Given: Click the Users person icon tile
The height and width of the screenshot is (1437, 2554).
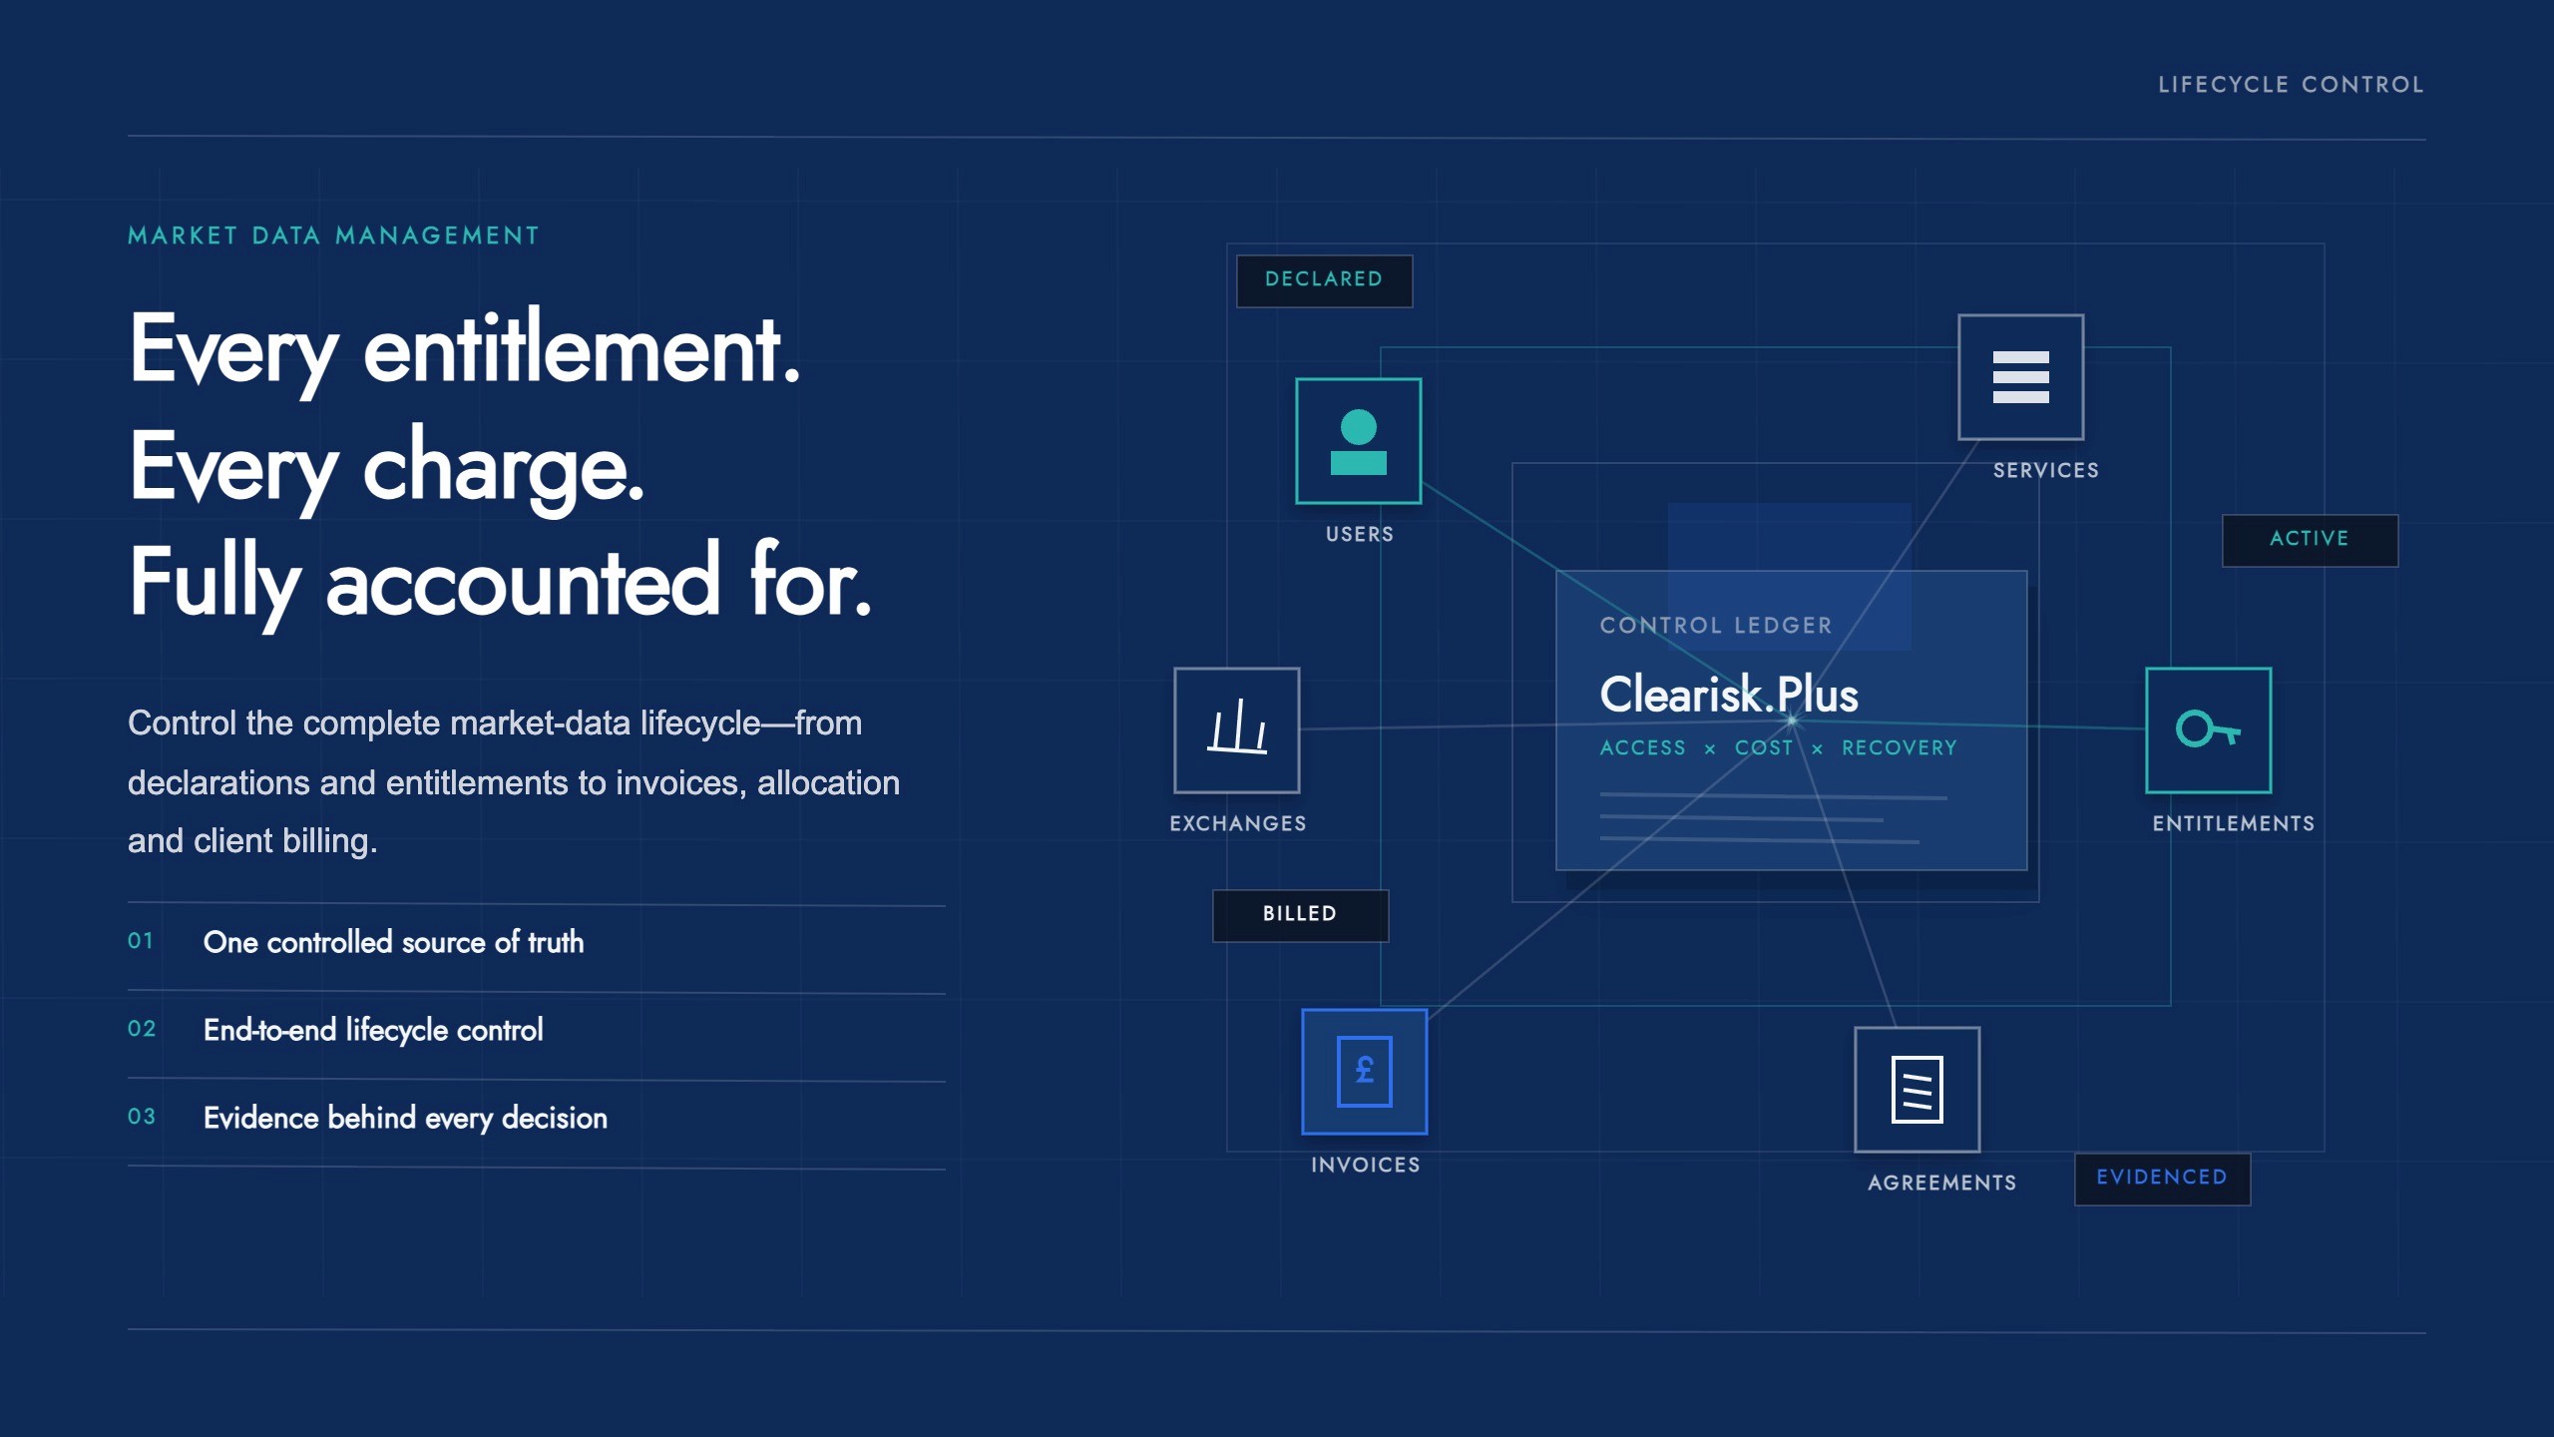Looking at the screenshot, I should point(1358,441).
